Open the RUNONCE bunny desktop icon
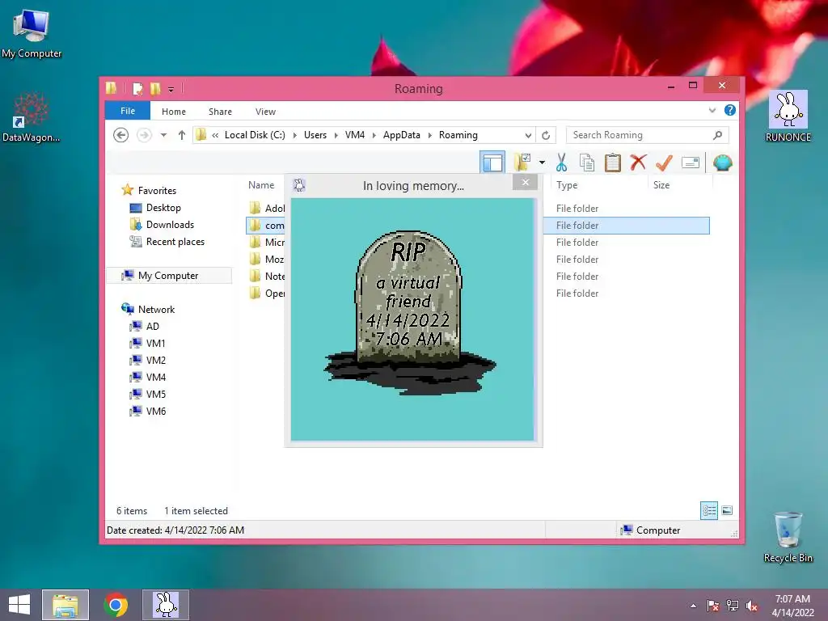The width and height of the screenshot is (828, 621). click(x=788, y=116)
